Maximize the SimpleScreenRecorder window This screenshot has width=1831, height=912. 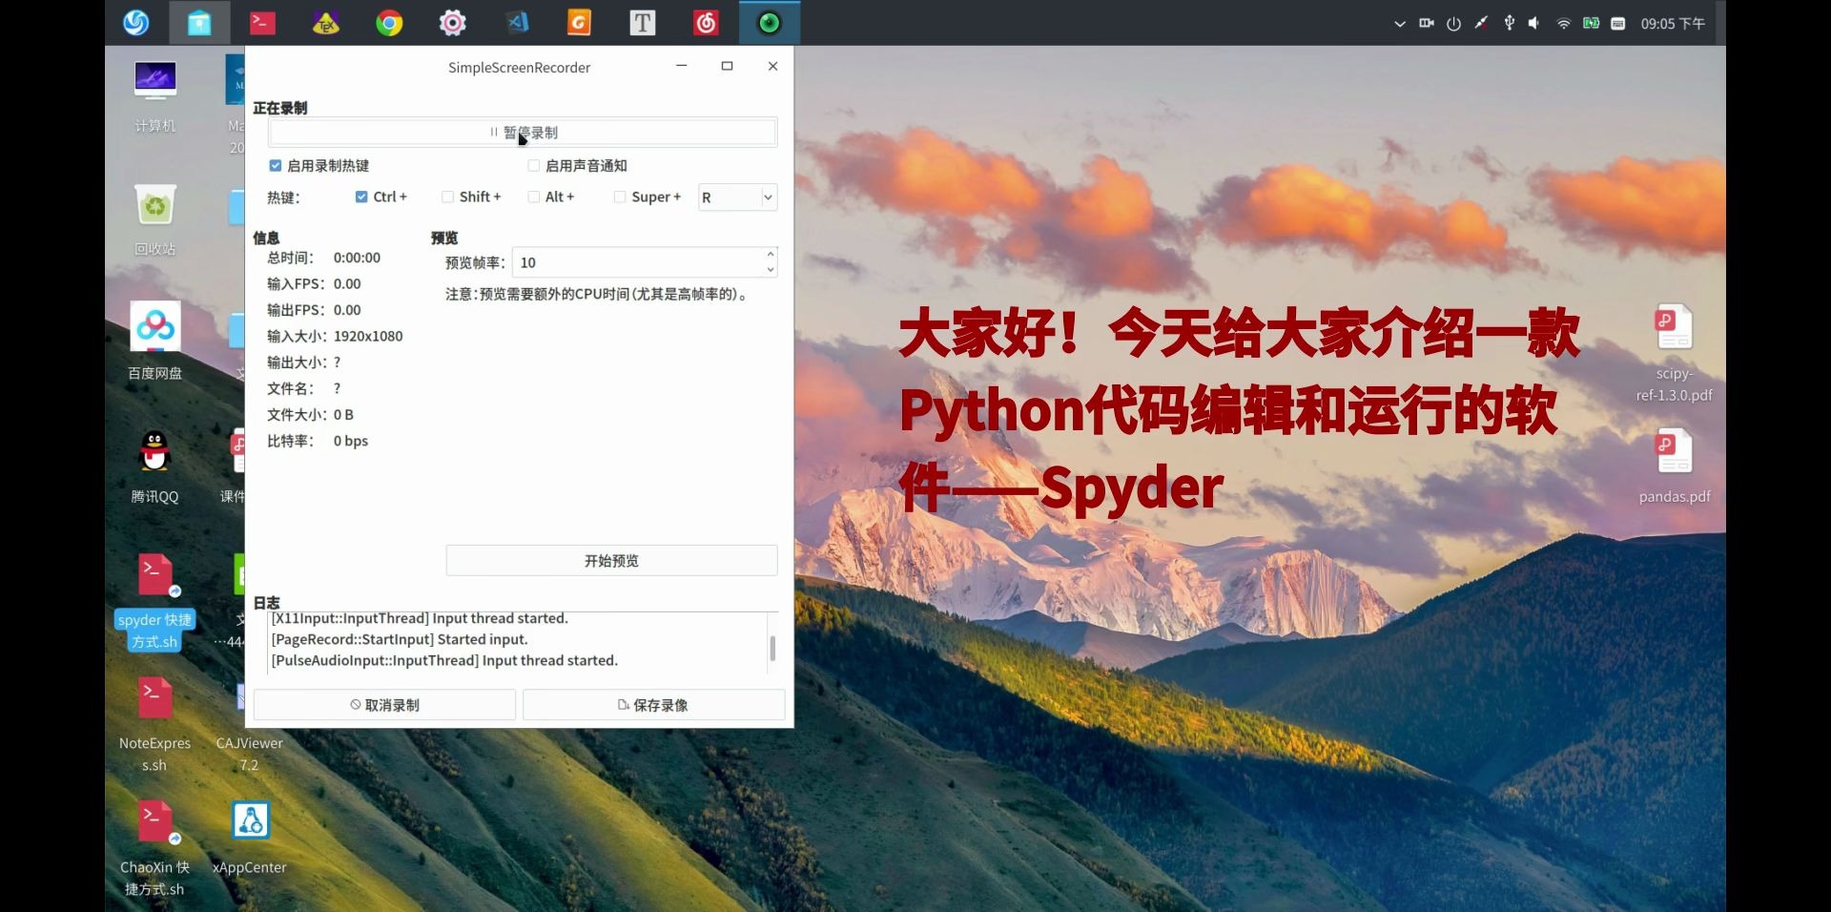point(727,66)
